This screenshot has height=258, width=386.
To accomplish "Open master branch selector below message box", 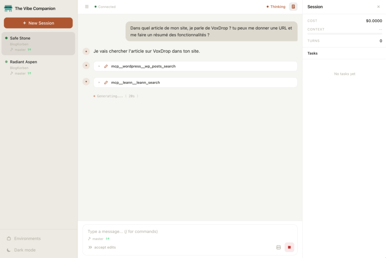I will (x=98, y=239).
